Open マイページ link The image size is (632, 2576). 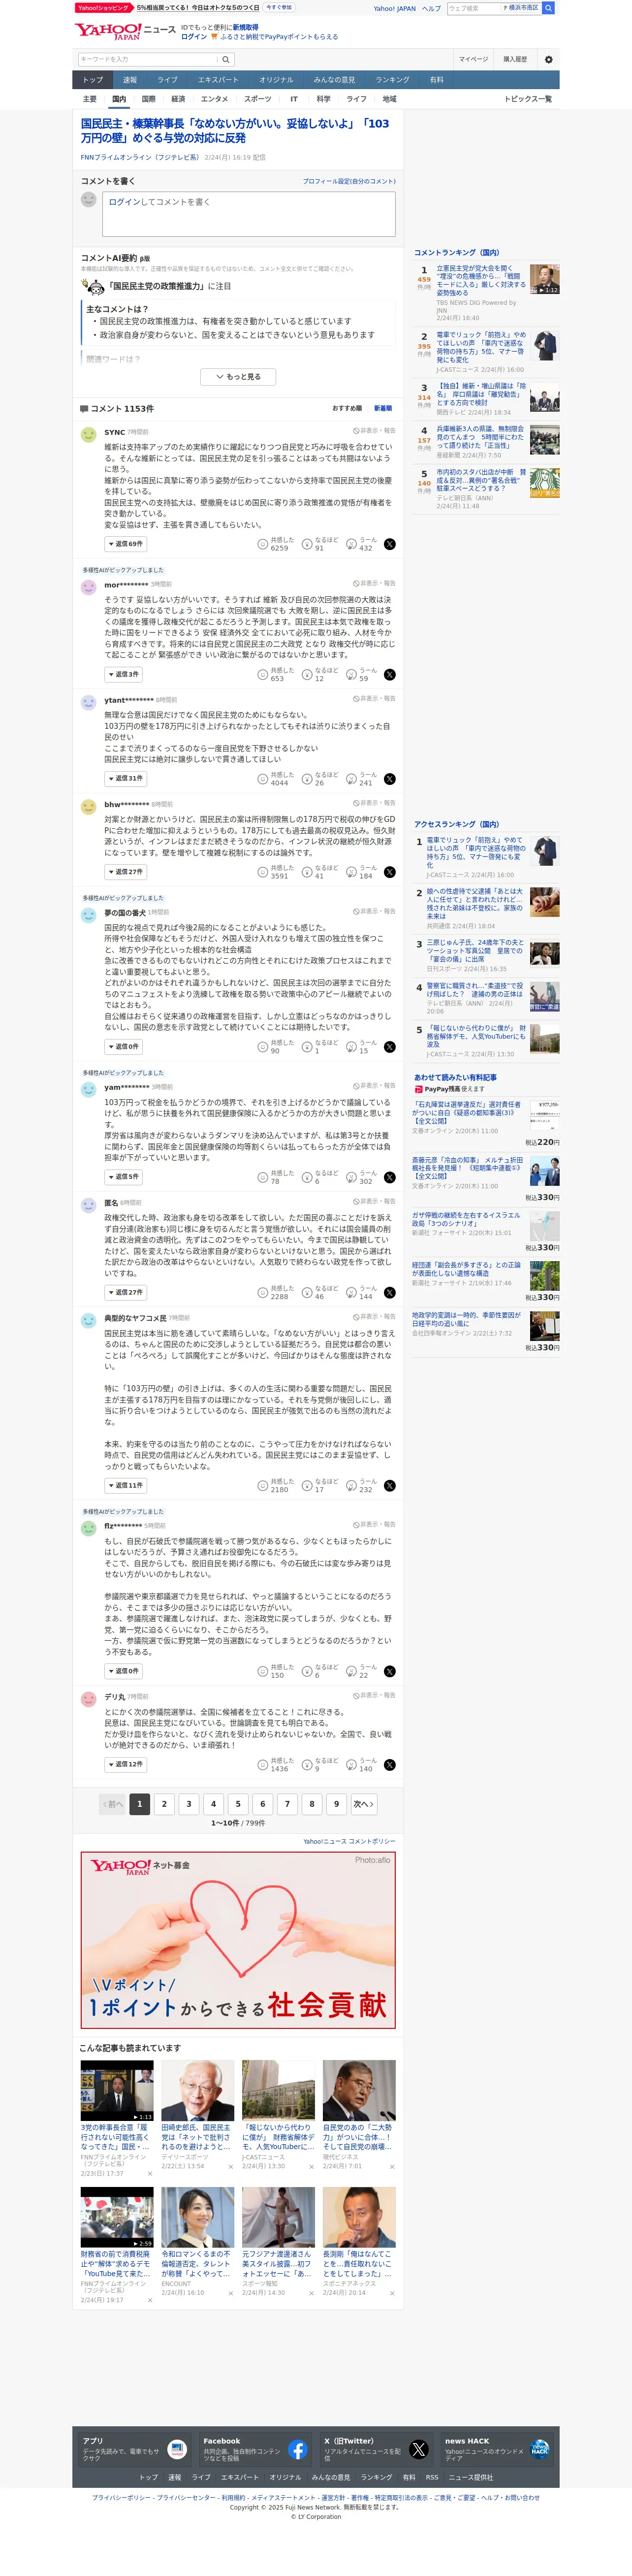coord(473,59)
